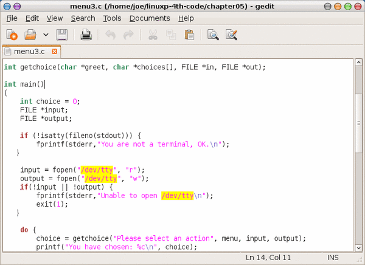Click the INS status bar indicator
This screenshot has height=265, width=365.
click(x=333, y=258)
